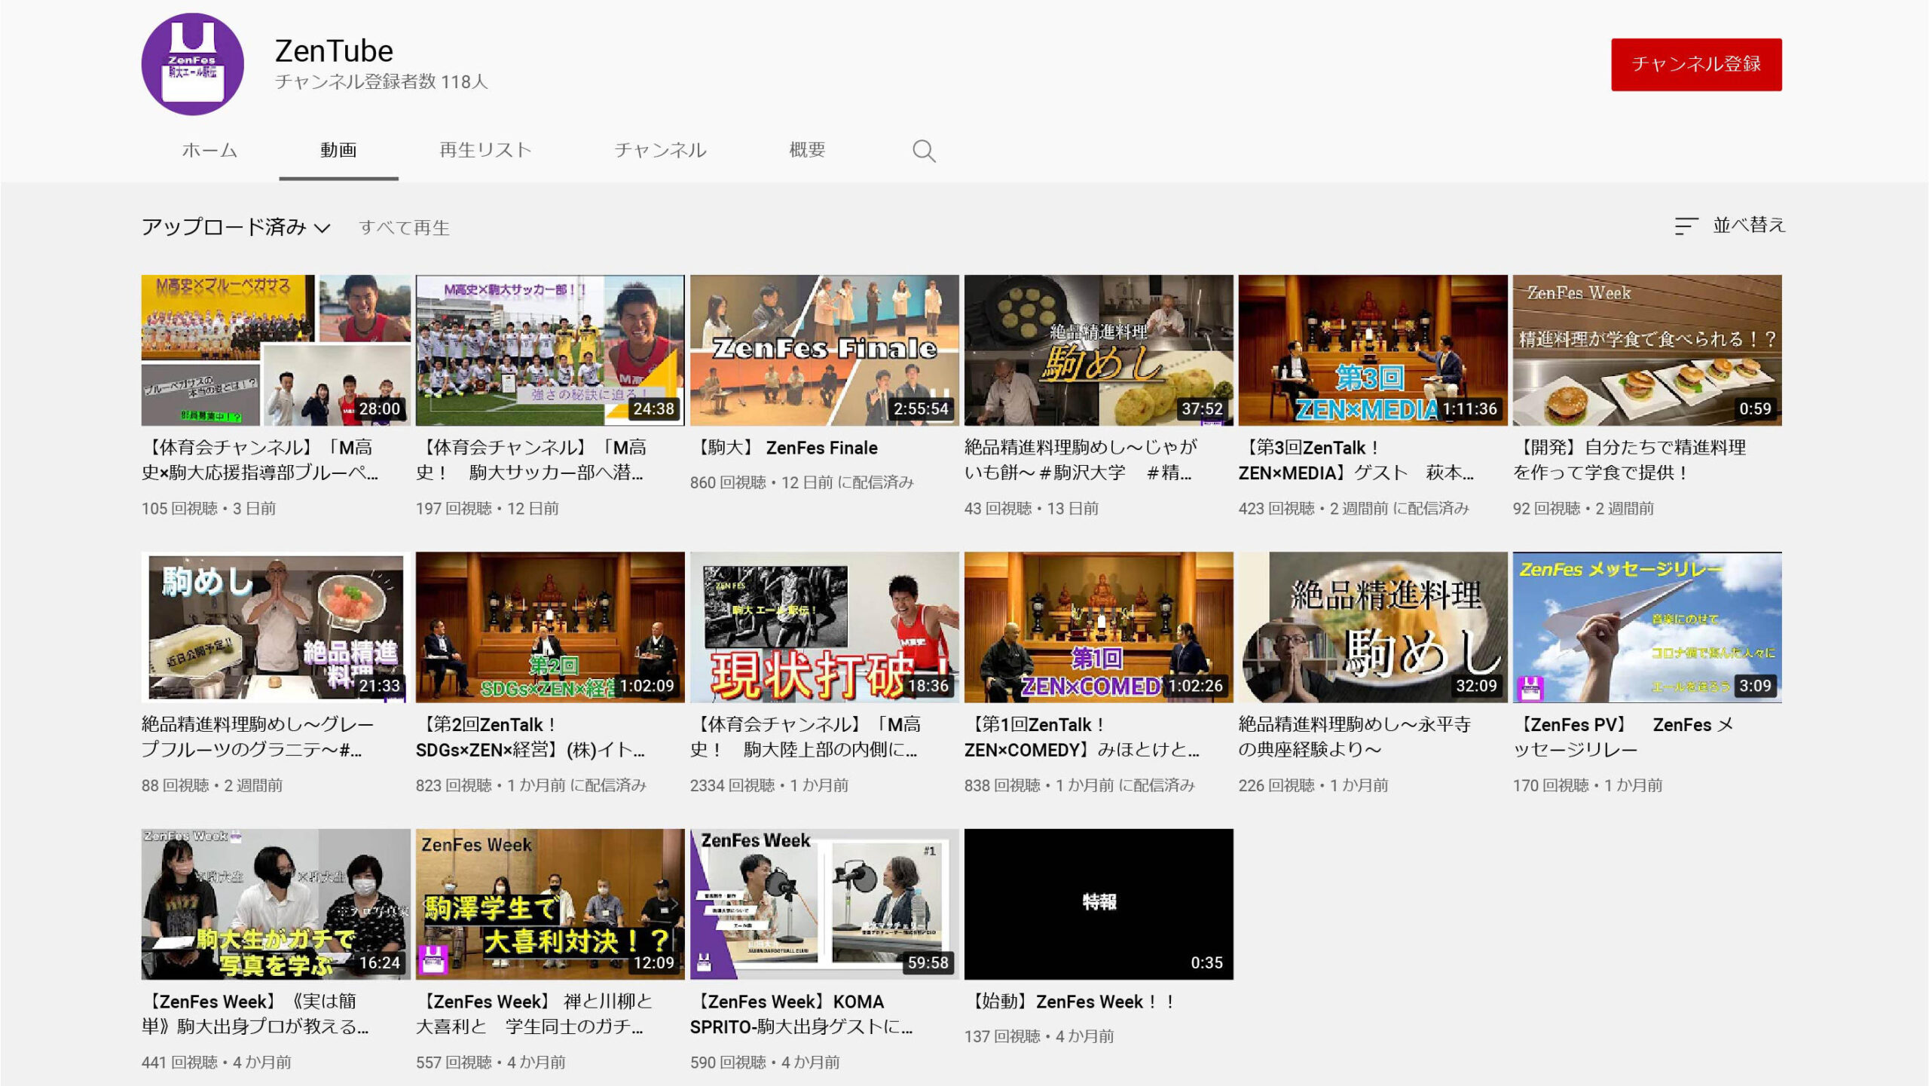
Task: Open the ZenFes Finale video thumbnail
Action: (x=824, y=350)
